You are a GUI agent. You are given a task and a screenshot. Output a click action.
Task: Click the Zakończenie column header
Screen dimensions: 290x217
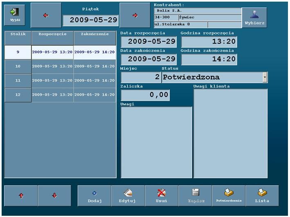pos(95,37)
